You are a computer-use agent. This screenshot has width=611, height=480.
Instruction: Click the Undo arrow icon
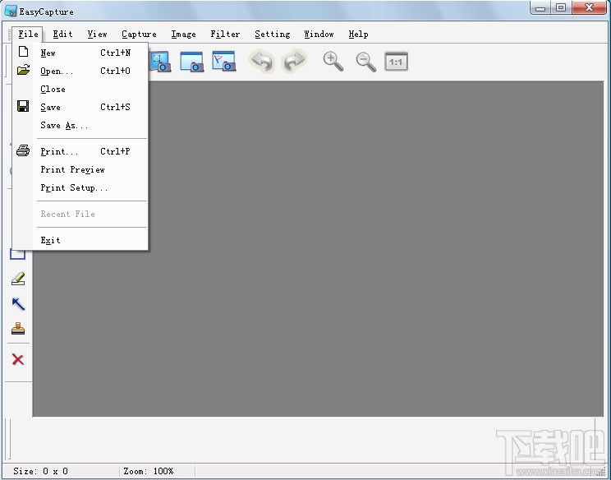(262, 61)
